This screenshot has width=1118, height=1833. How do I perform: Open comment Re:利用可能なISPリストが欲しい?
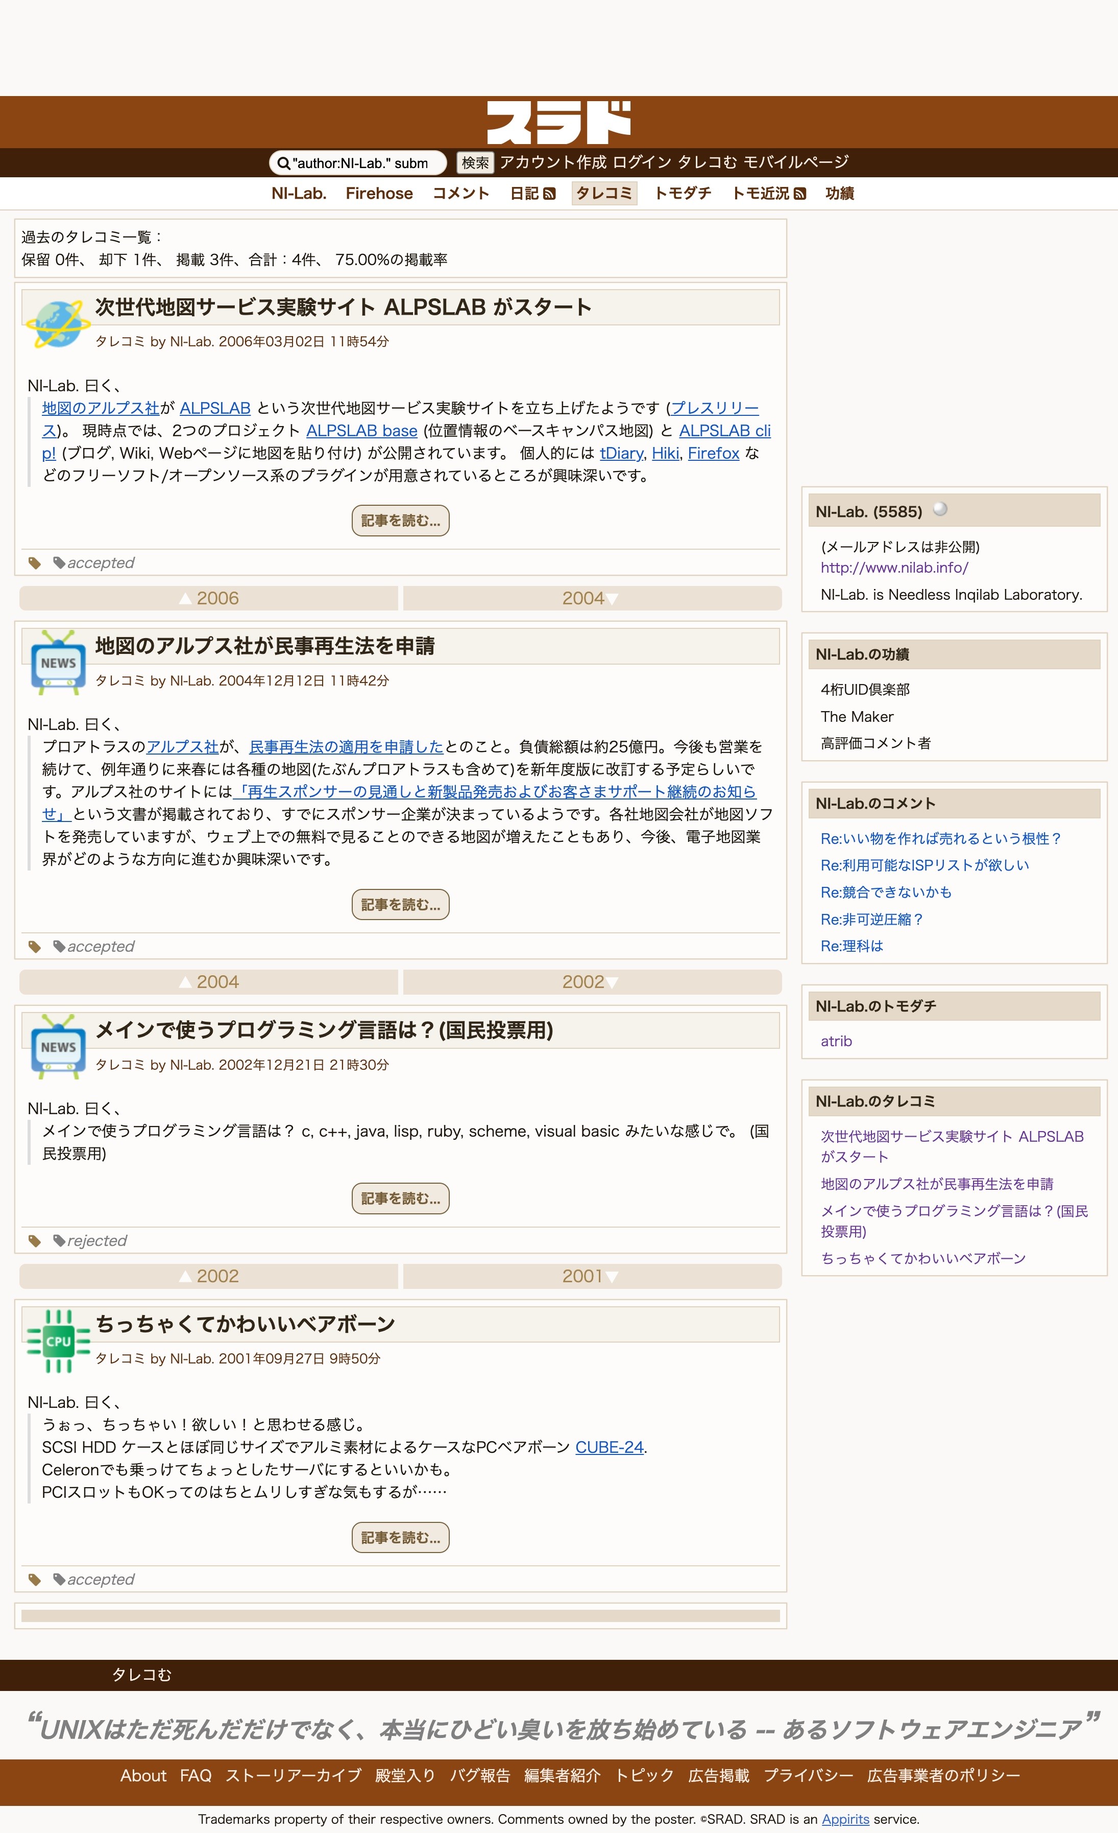[925, 865]
